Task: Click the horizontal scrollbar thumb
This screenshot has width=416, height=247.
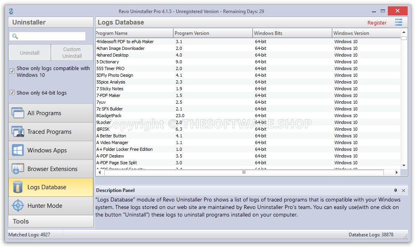Action: pyautogui.click(x=244, y=173)
